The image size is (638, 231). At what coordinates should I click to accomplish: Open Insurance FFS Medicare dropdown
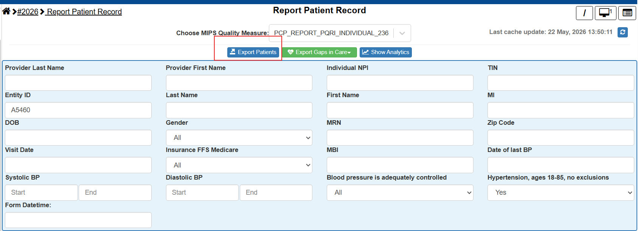pyautogui.click(x=239, y=165)
